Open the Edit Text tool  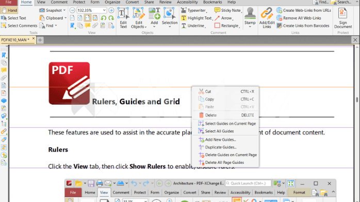[x=123, y=18]
